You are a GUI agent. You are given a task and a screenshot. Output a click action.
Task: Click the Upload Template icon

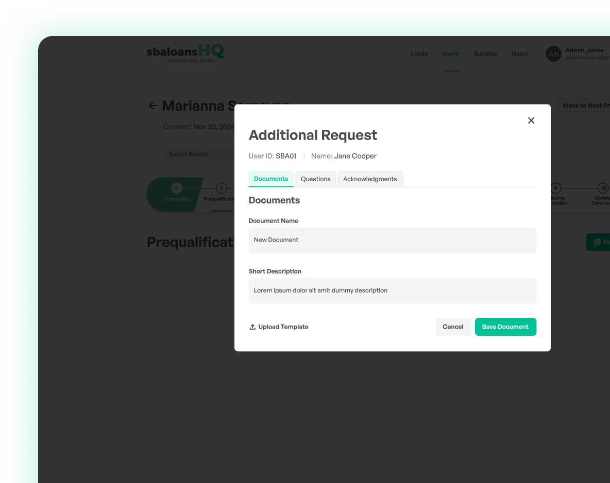coord(252,326)
